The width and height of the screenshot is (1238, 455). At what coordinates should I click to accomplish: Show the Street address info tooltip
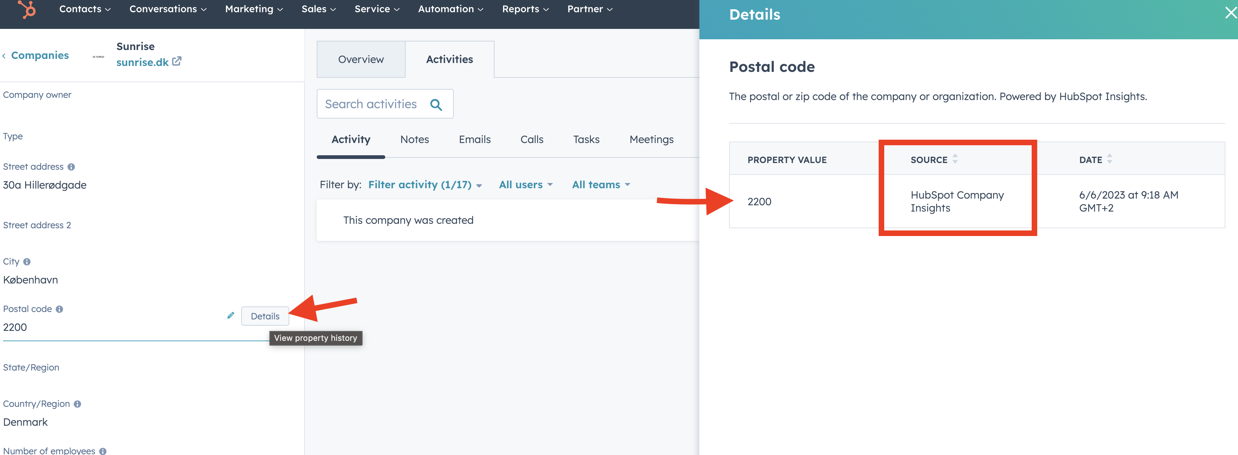click(x=71, y=167)
